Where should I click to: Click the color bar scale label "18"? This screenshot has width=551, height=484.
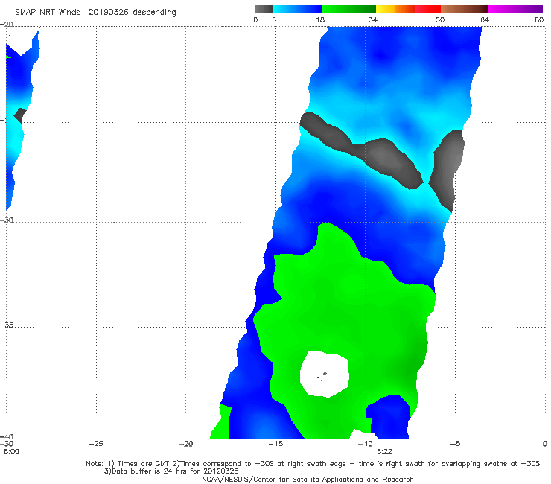coord(320,19)
